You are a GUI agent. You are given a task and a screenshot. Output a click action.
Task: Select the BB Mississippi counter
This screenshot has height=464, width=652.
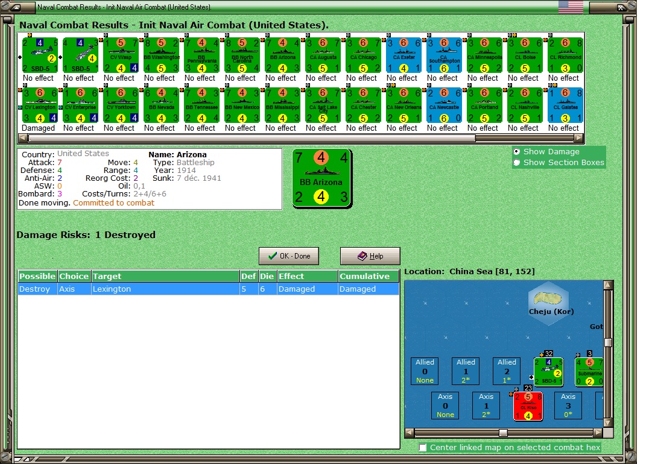[x=282, y=105]
